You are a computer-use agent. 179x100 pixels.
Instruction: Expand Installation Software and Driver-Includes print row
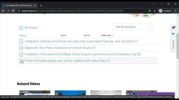21,41
